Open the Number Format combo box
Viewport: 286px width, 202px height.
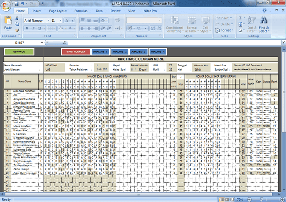(x=144, y=20)
